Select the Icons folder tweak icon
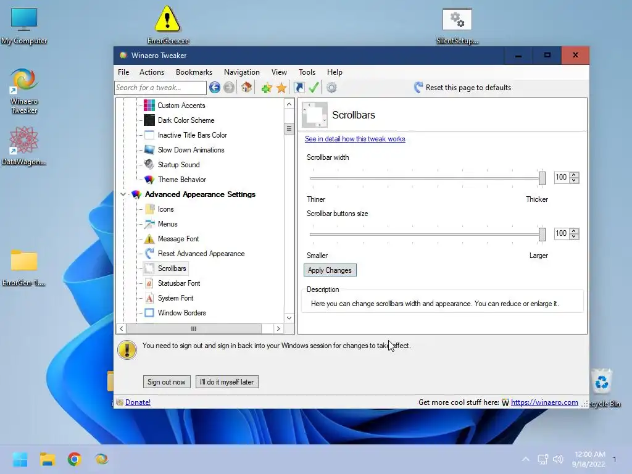632x474 pixels. pos(149,209)
